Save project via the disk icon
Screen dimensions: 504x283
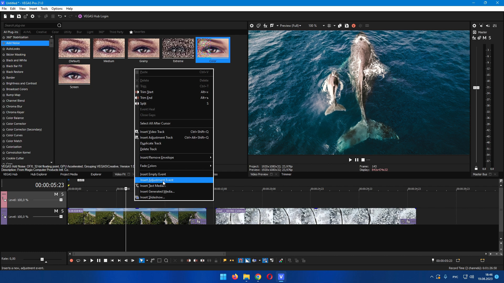pos(19,16)
